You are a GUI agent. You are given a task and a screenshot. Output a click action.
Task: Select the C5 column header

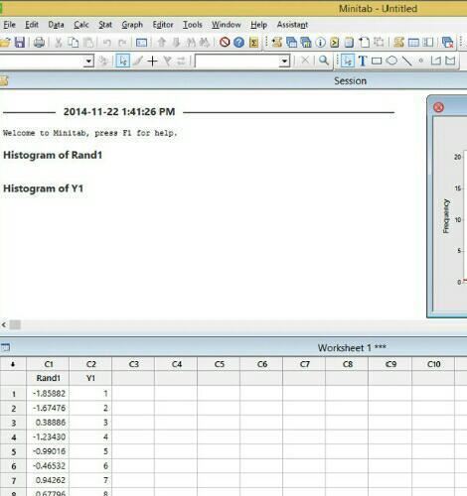click(219, 364)
